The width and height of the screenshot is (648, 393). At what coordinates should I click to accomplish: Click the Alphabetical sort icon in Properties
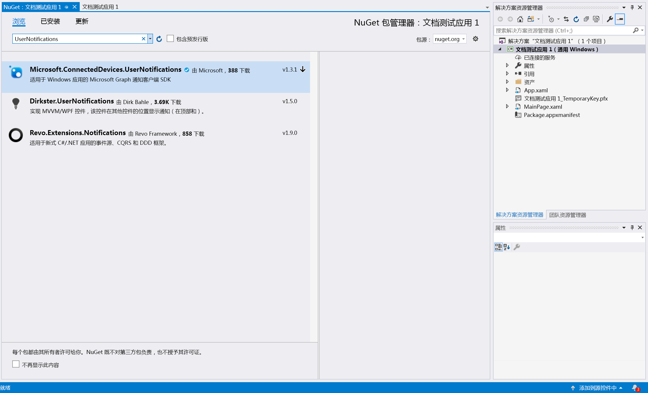507,247
